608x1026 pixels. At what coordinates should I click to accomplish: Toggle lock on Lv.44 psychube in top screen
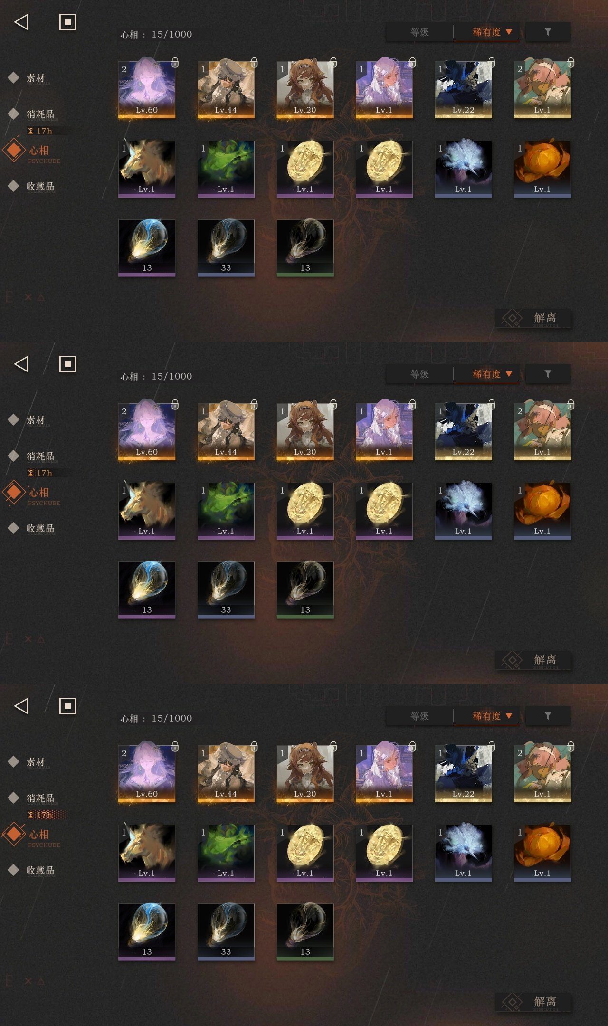(254, 62)
